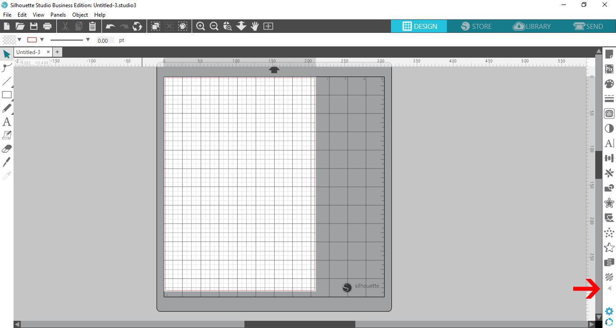
Task: Undo the last action
Action: pyautogui.click(x=110, y=26)
